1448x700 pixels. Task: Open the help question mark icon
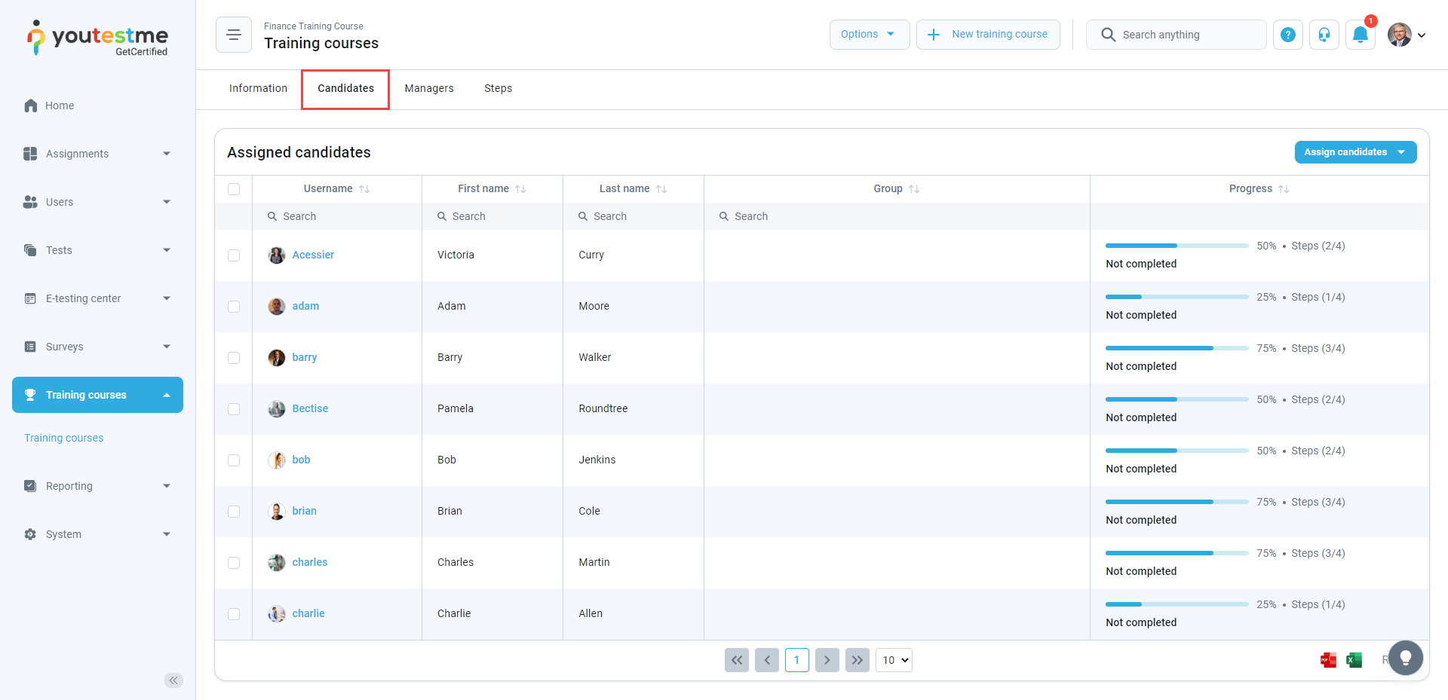[x=1288, y=35]
